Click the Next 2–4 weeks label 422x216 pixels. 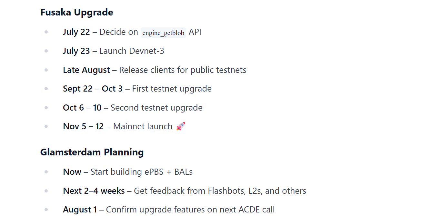[x=94, y=191]
